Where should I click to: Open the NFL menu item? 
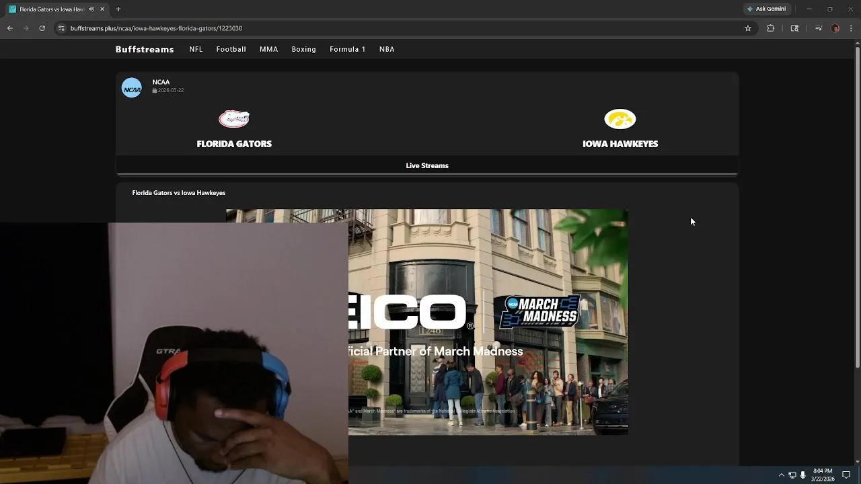coord(196,49)
